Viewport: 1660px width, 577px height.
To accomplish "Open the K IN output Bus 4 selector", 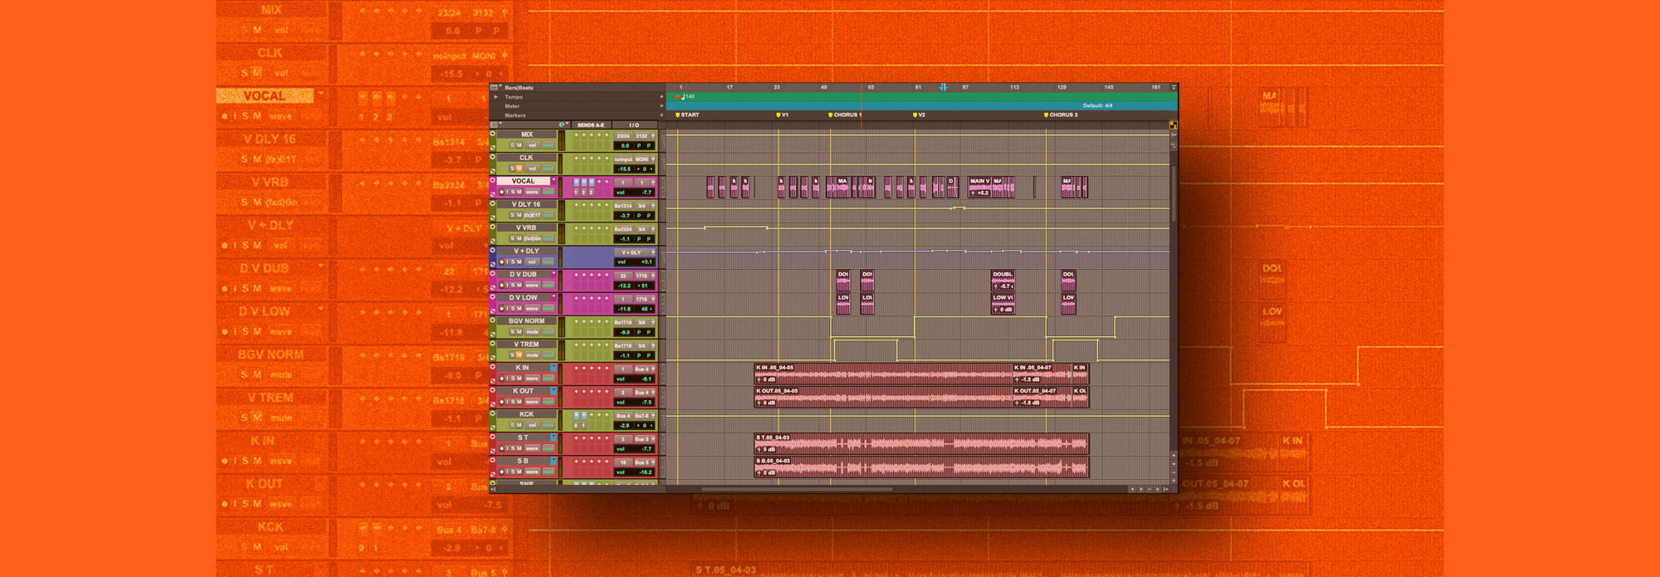I will click(642, 369).
